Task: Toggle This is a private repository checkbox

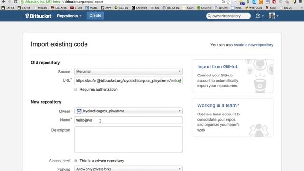Action: (76, 161)
